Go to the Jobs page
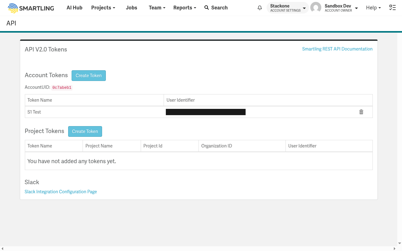This screenshot has width=402, height=251. coord(132,8)
